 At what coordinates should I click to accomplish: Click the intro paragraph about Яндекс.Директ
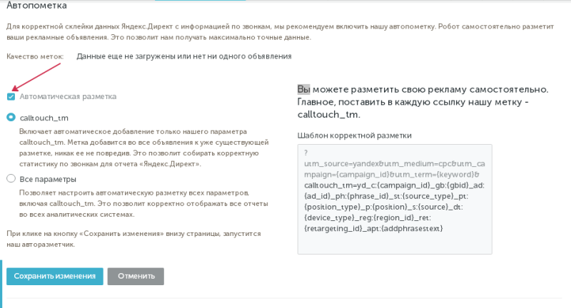(280, 32)
